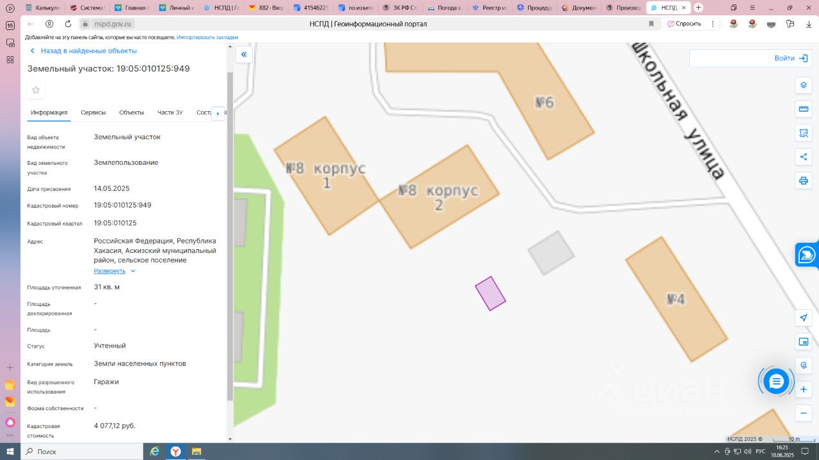Image resolution: width=819 pixels, height=460 pixels.
Task: Click the left panel vertical scrollbar
Action: point(230,236)
